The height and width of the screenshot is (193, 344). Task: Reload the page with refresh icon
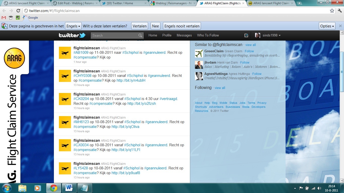(18, 11)
